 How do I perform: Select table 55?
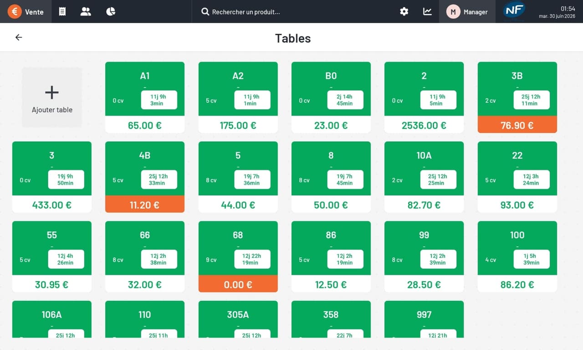click(x=52, y=257)
